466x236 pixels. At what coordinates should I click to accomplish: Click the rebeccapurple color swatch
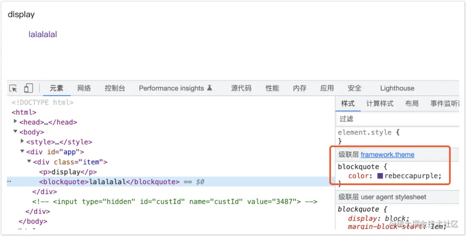point(380,176)
